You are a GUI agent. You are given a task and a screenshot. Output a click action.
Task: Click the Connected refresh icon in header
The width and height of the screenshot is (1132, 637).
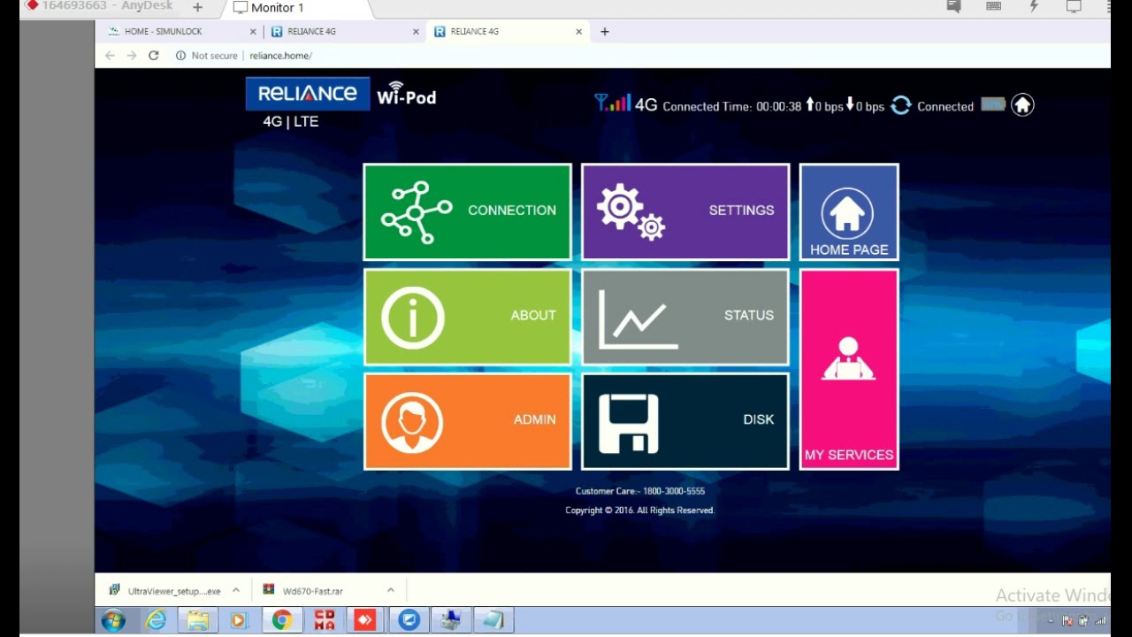pos(900,105)
